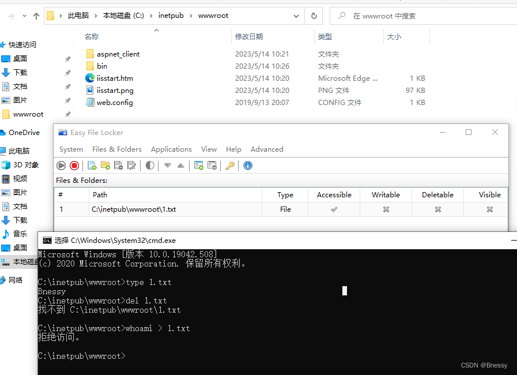Open the web.config file
The width and height of the screenshot is (517, 375).
coord(115,102)
